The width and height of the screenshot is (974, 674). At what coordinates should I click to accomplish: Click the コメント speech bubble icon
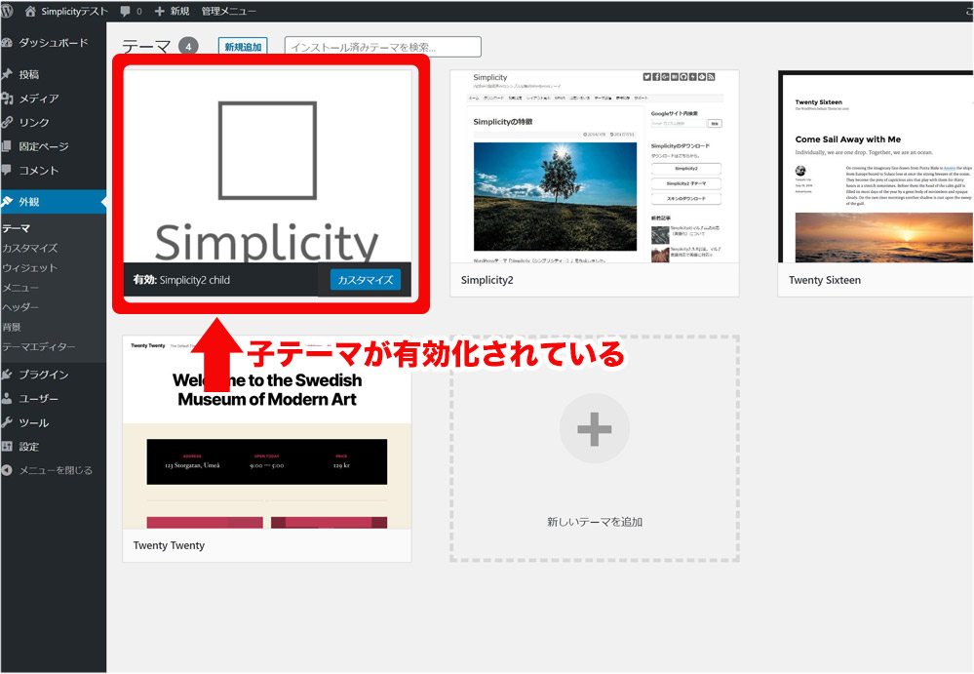[7, 171]
